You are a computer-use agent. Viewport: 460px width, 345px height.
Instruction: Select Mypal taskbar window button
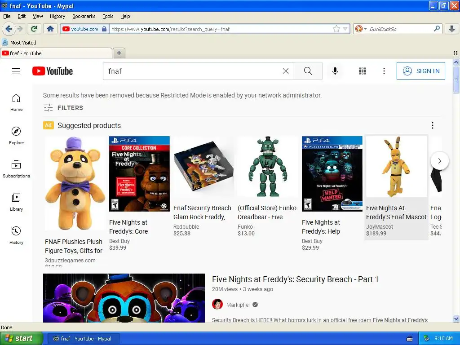(84, 339)
